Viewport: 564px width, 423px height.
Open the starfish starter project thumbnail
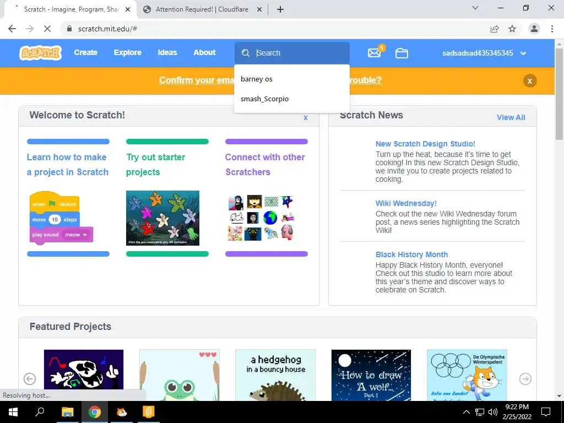click(162, 218)
